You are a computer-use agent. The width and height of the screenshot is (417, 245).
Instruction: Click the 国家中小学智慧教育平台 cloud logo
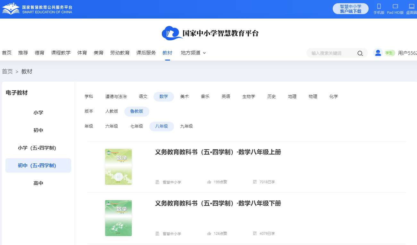pos(210,33)
